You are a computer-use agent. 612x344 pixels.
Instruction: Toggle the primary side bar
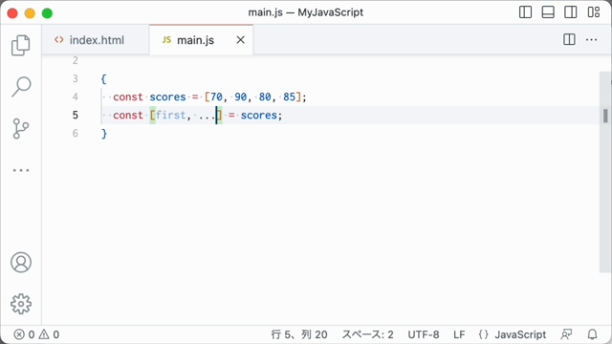pyautogui.click(x=525, y=12)
